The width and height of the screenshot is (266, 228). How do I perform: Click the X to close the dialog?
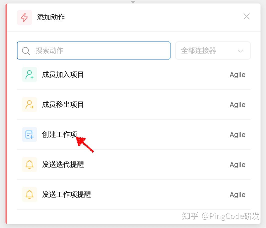click(x=246, y=16)
